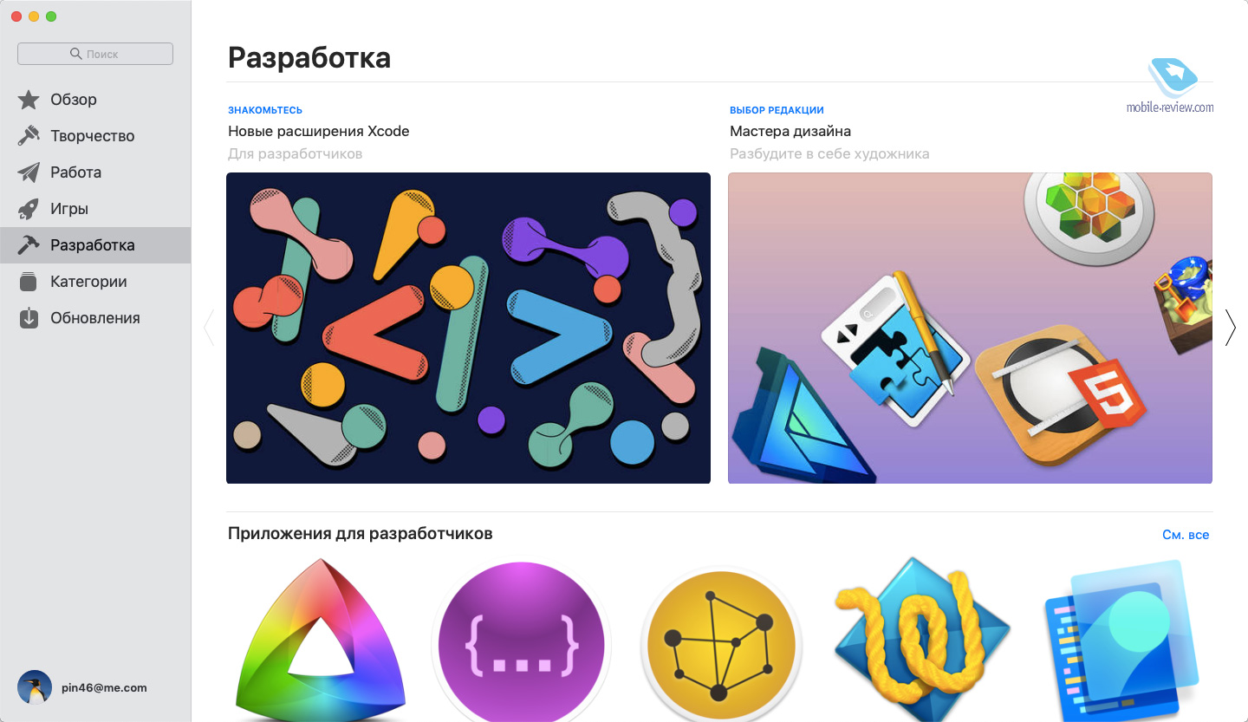
Task: Show next featured banners with right chevron
Action: tap(1230, 328)
